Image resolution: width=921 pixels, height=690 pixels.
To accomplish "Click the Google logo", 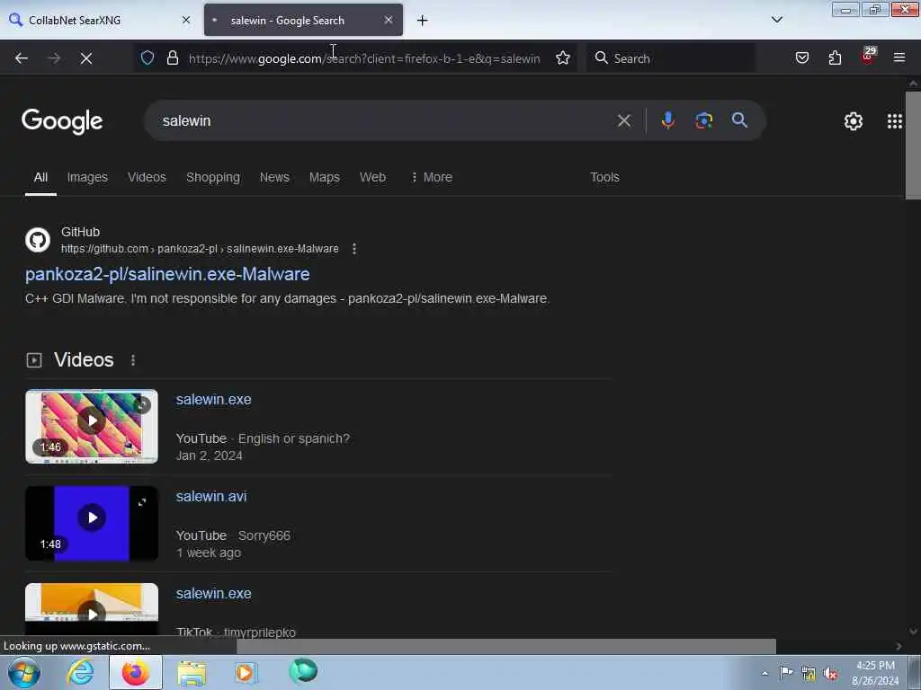I will tap(62, 121).
